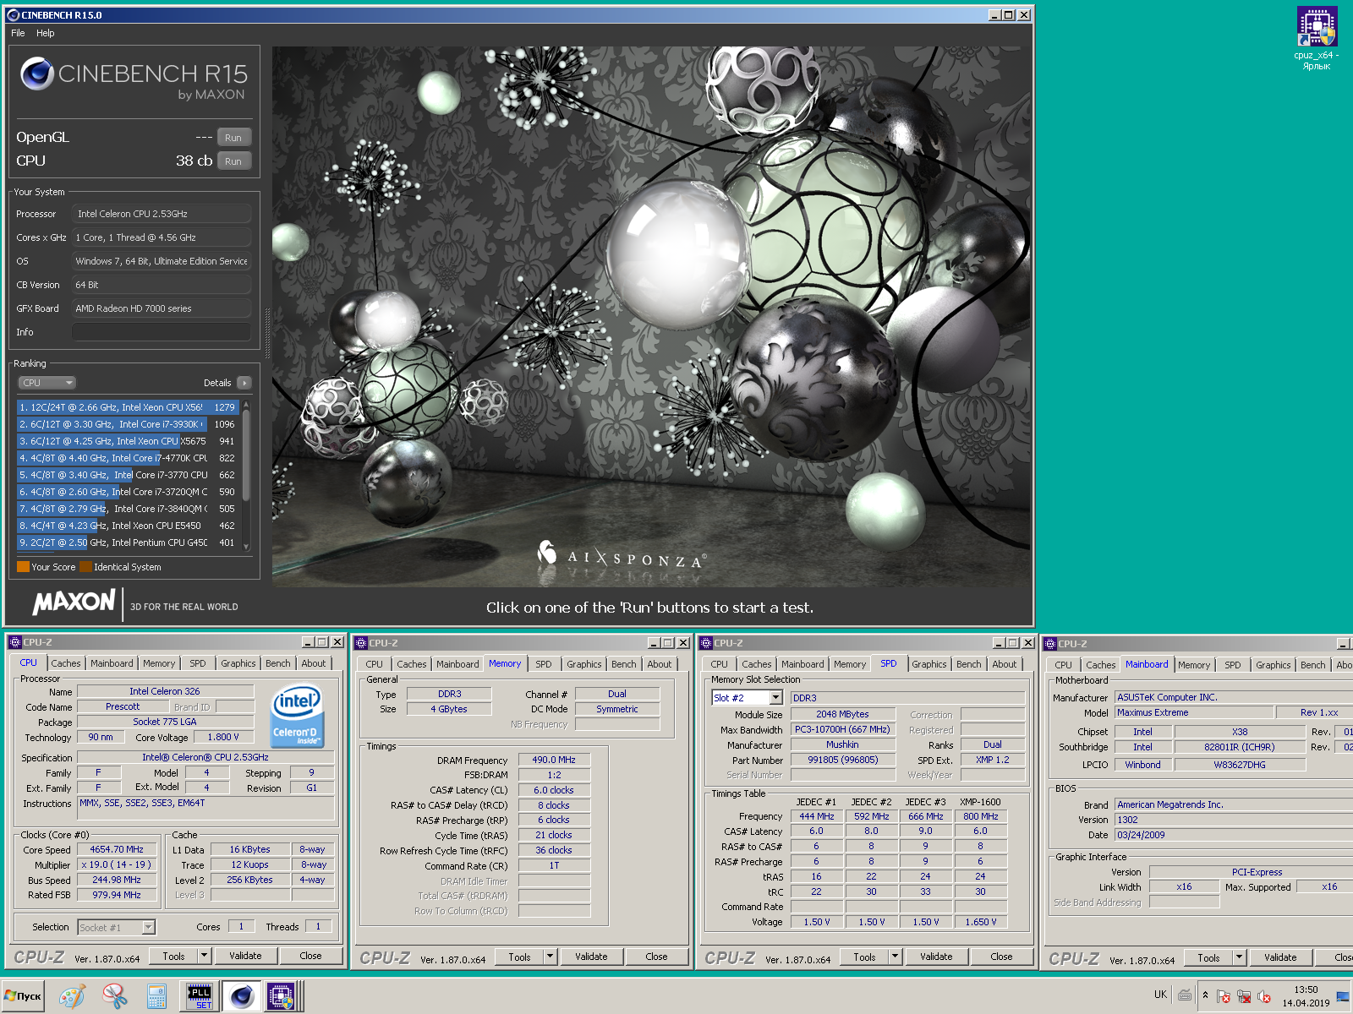The width and height of the screenshot is (1353, 1014).
Task: Select ranking row Core i7-4770K 822
Action: tap(129, 458)
